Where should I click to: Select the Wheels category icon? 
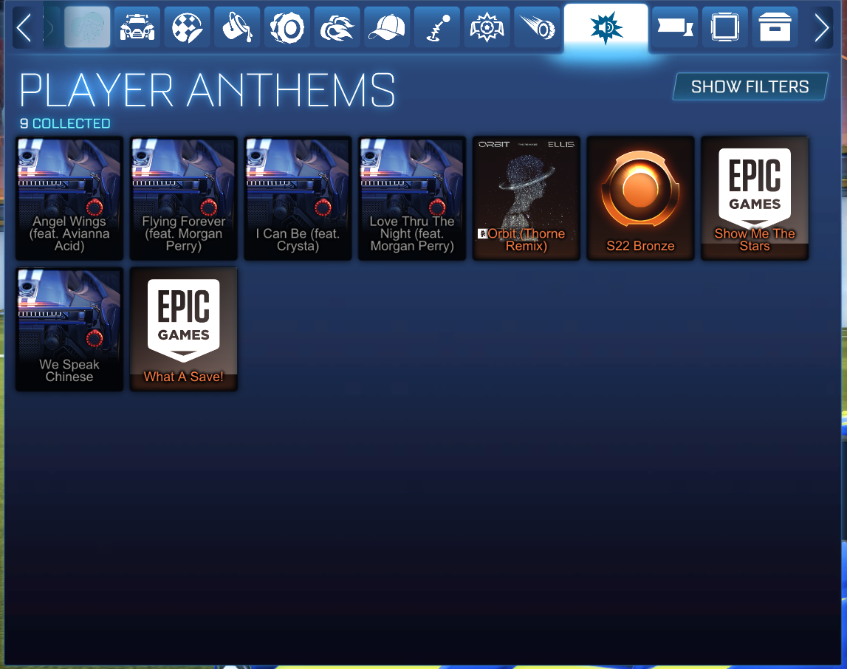(x=287, y=27)
